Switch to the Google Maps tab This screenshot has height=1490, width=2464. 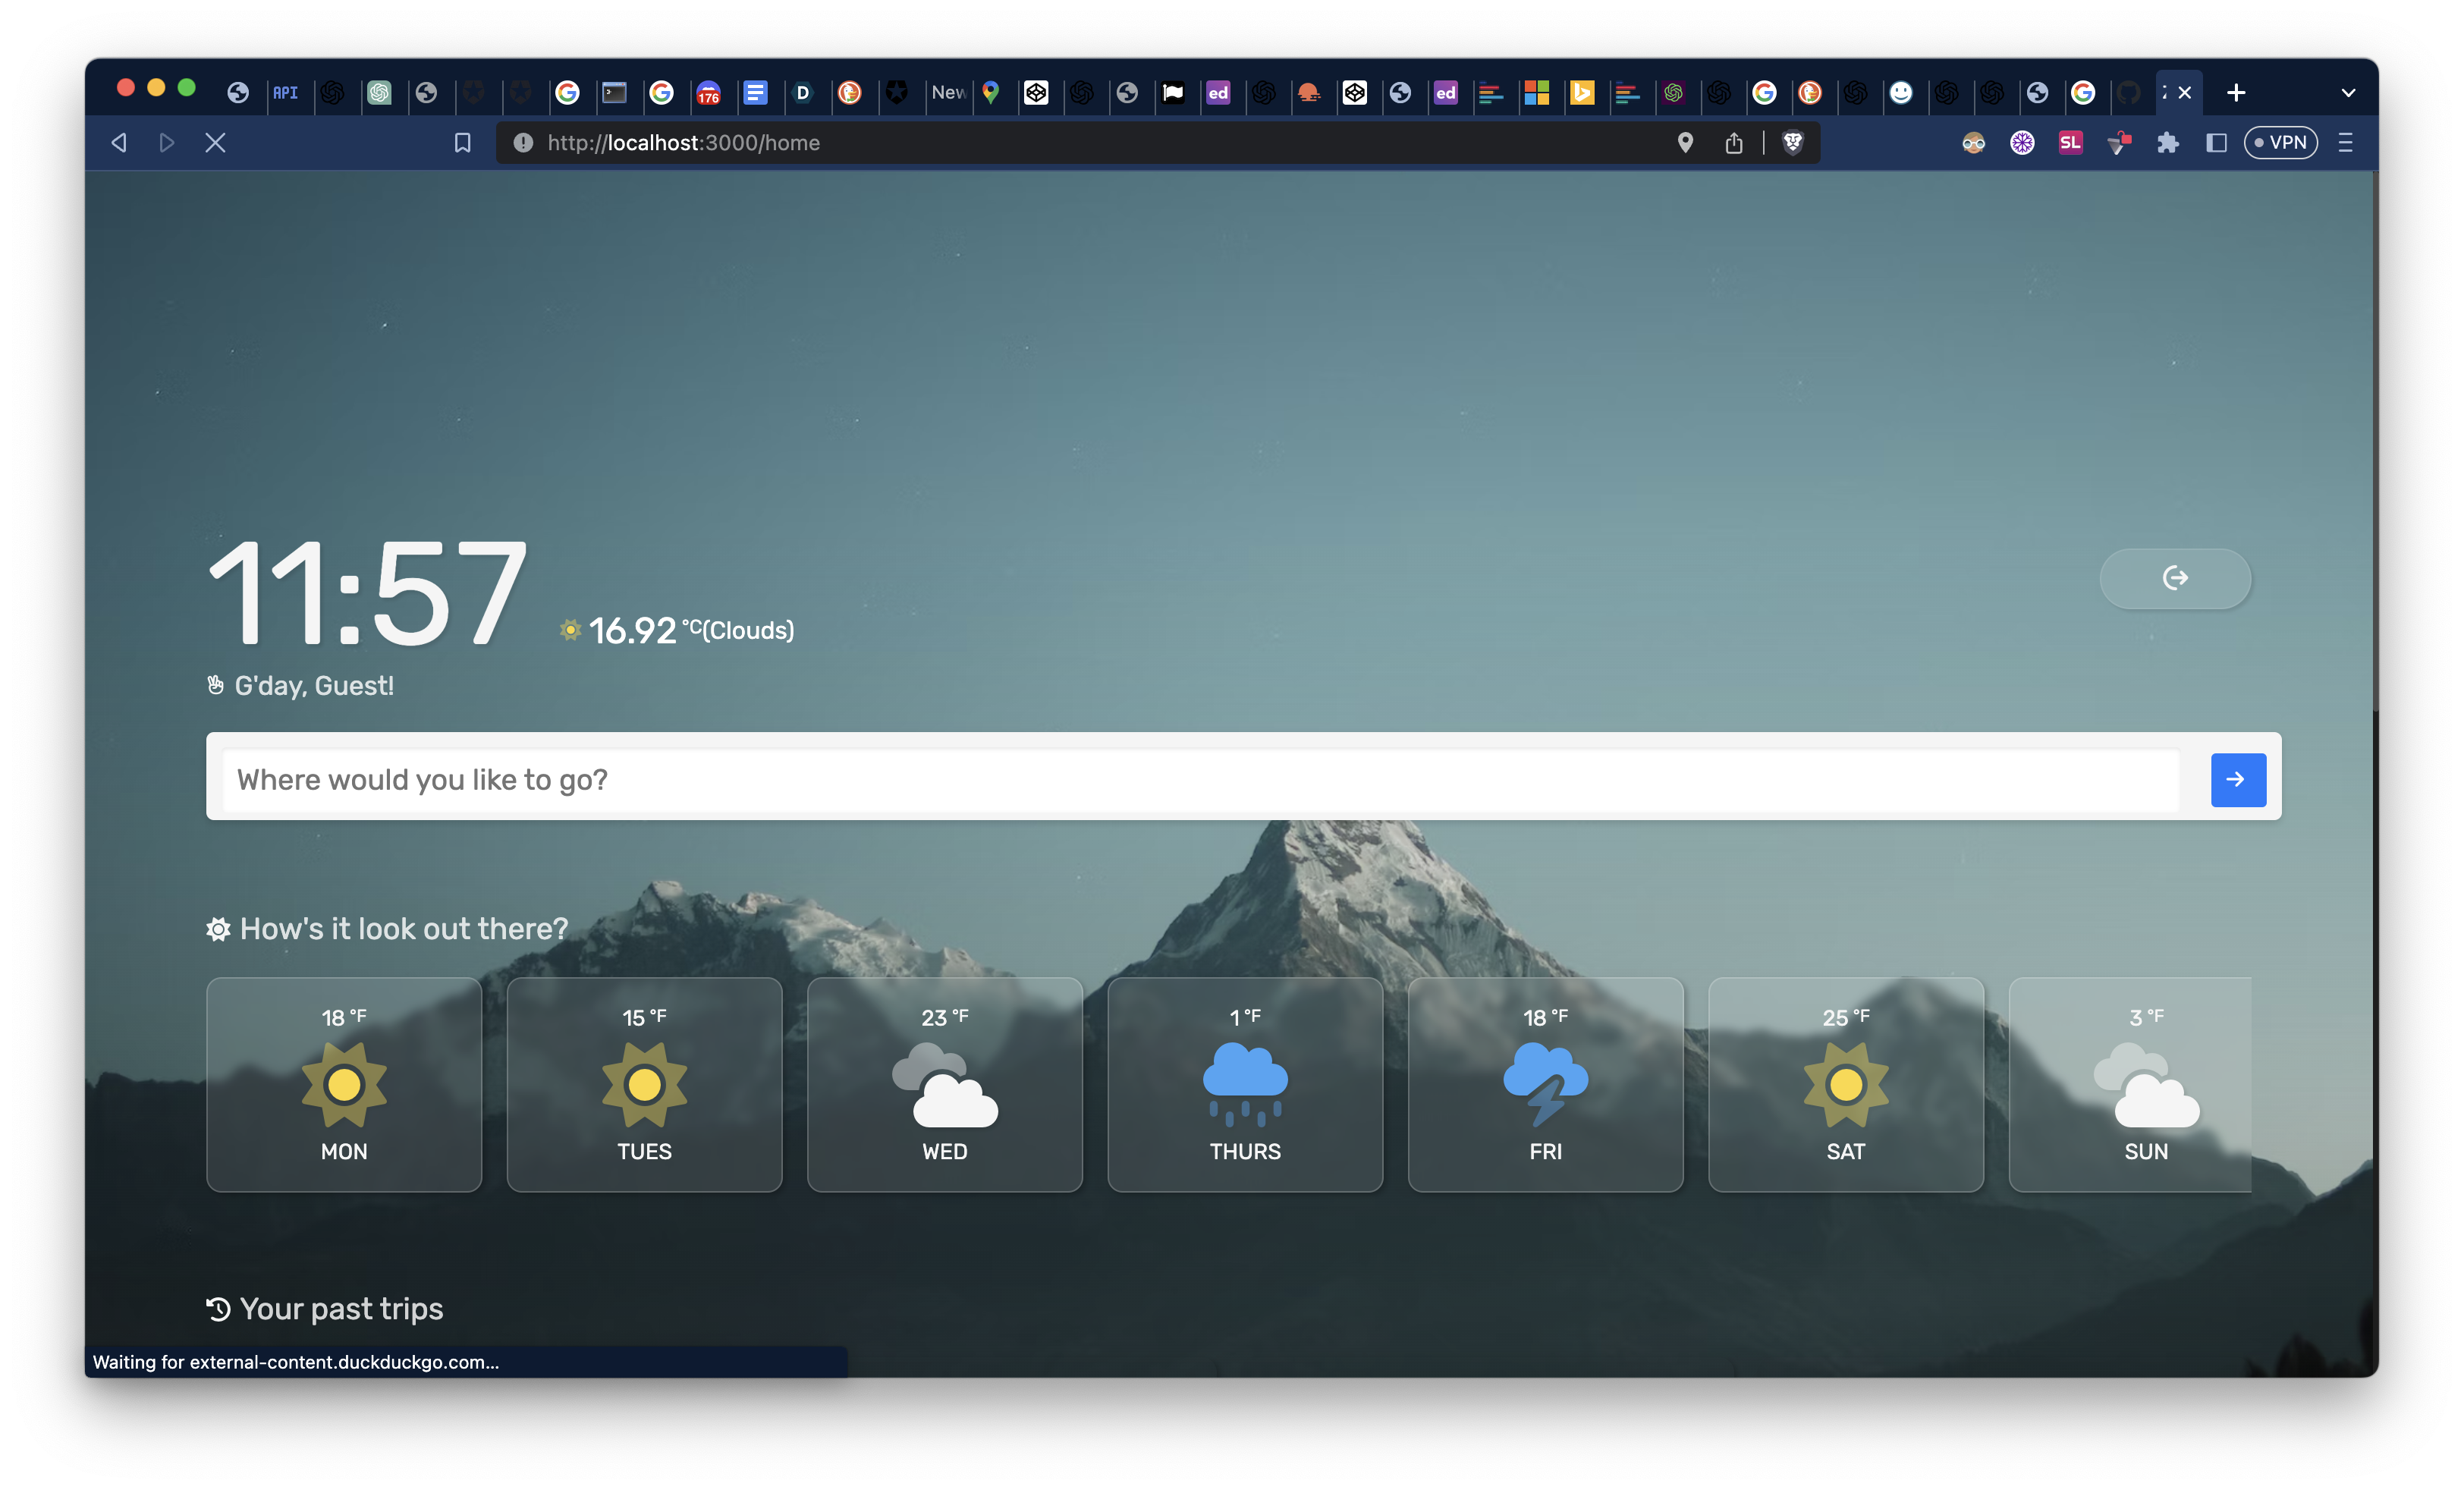(x=991, y=93)
